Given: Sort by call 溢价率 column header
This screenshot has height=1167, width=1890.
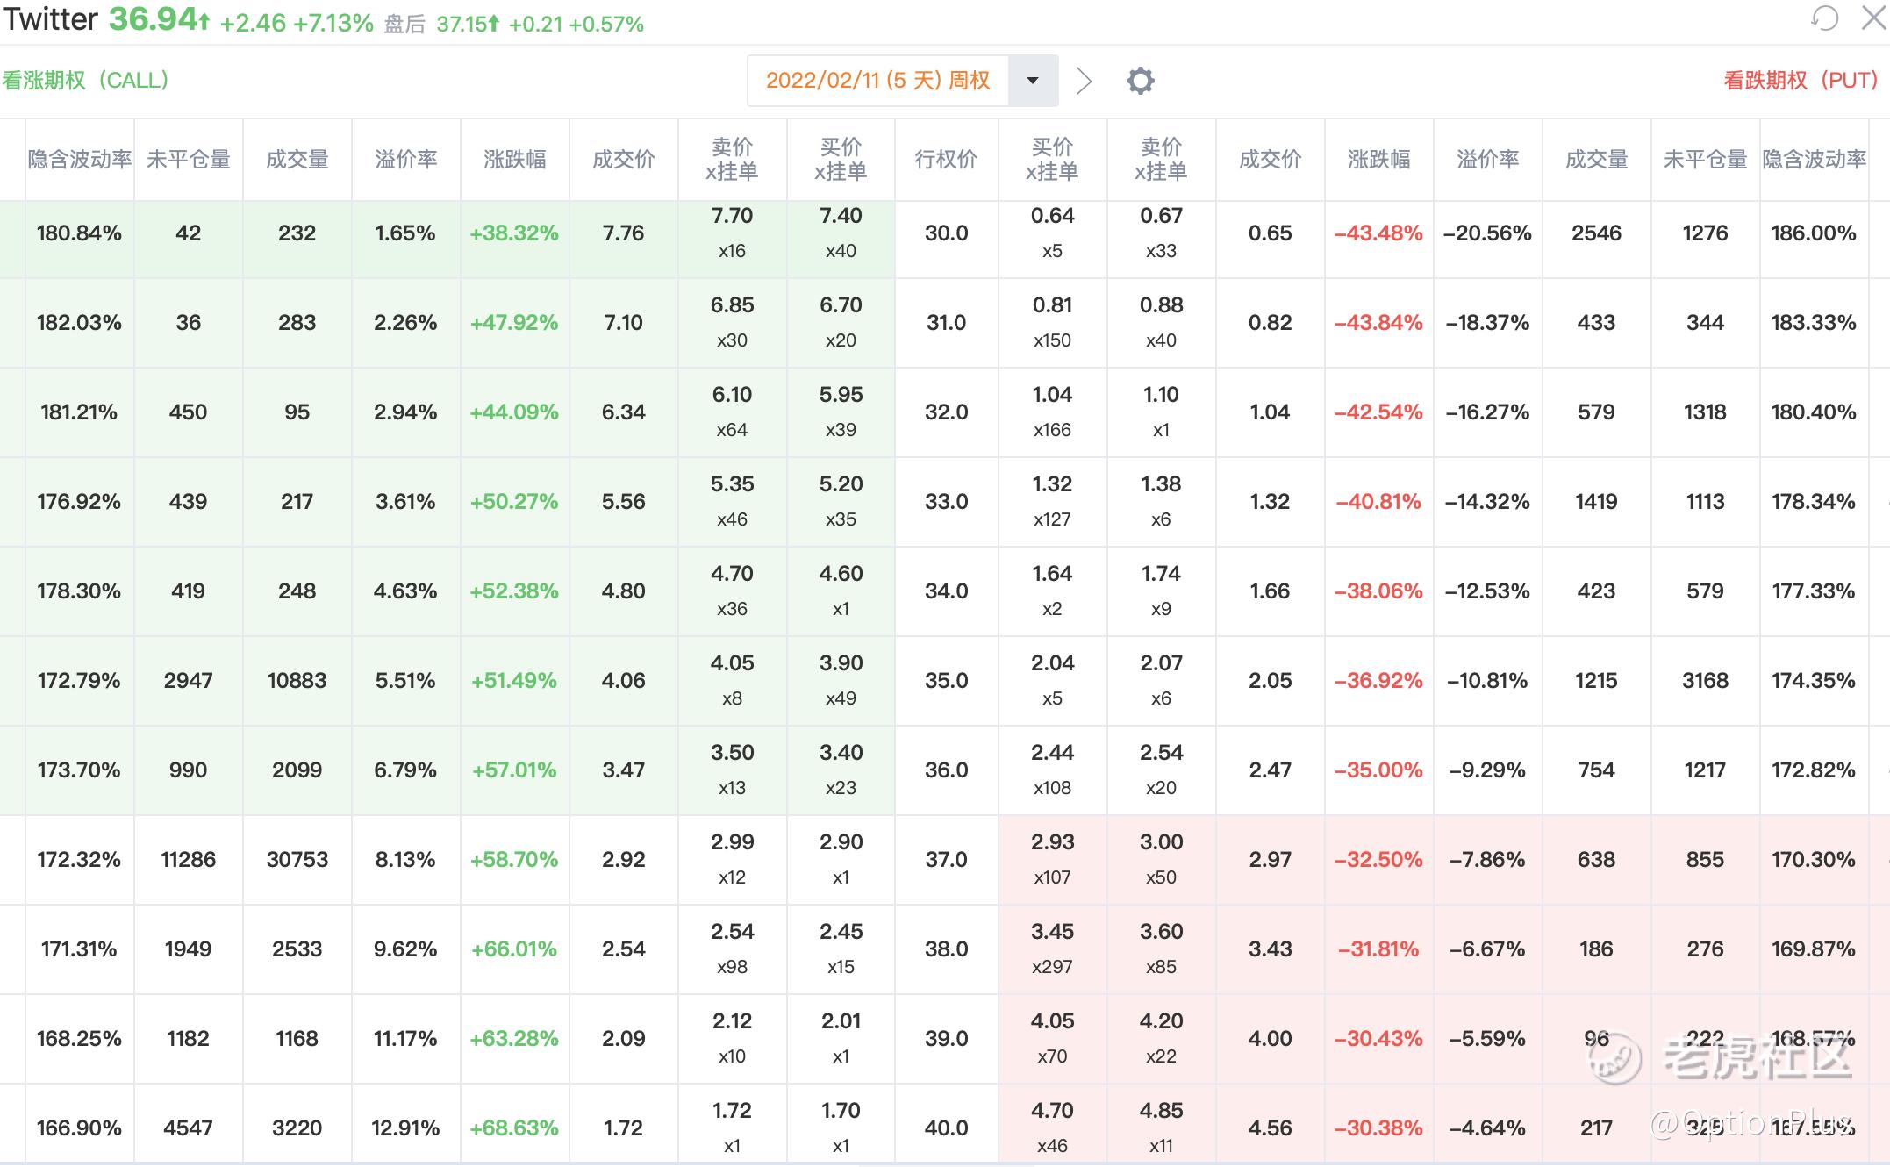Looking at the screenshot, I should pos(406,159).
